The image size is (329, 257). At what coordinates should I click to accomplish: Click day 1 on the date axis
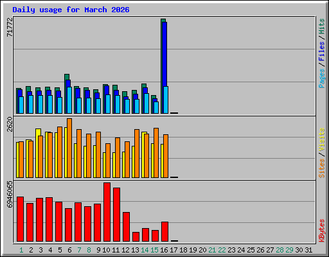coord(21,250)
